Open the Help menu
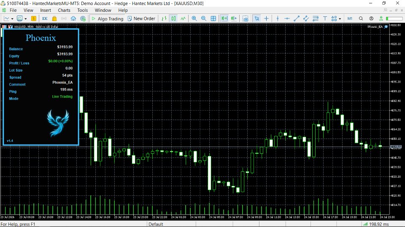The image size is (405, 227). [123, 10]
